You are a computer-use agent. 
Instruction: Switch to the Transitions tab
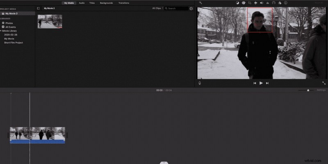click(x=124, y=3)
